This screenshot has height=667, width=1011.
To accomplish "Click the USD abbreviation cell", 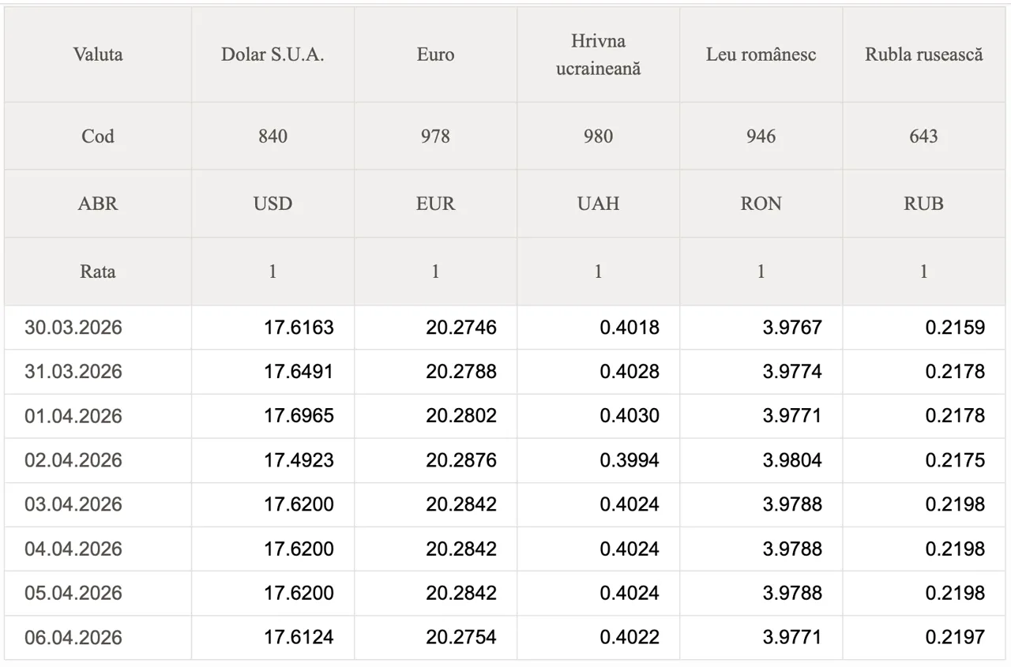I will [272, 204].
